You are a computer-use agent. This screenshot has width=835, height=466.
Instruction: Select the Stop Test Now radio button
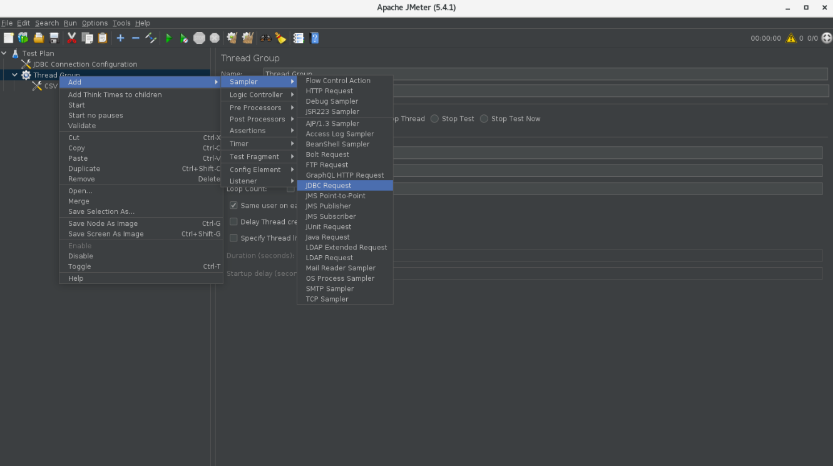pos(484,118)
